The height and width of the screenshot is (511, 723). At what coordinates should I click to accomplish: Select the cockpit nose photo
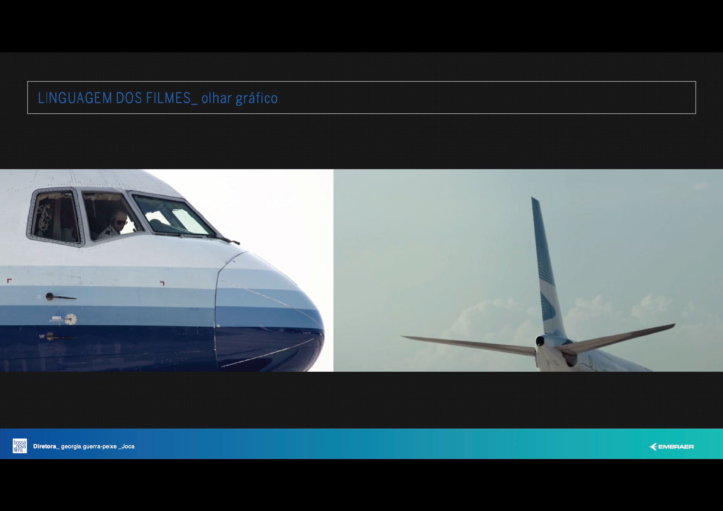coord(167,270)
